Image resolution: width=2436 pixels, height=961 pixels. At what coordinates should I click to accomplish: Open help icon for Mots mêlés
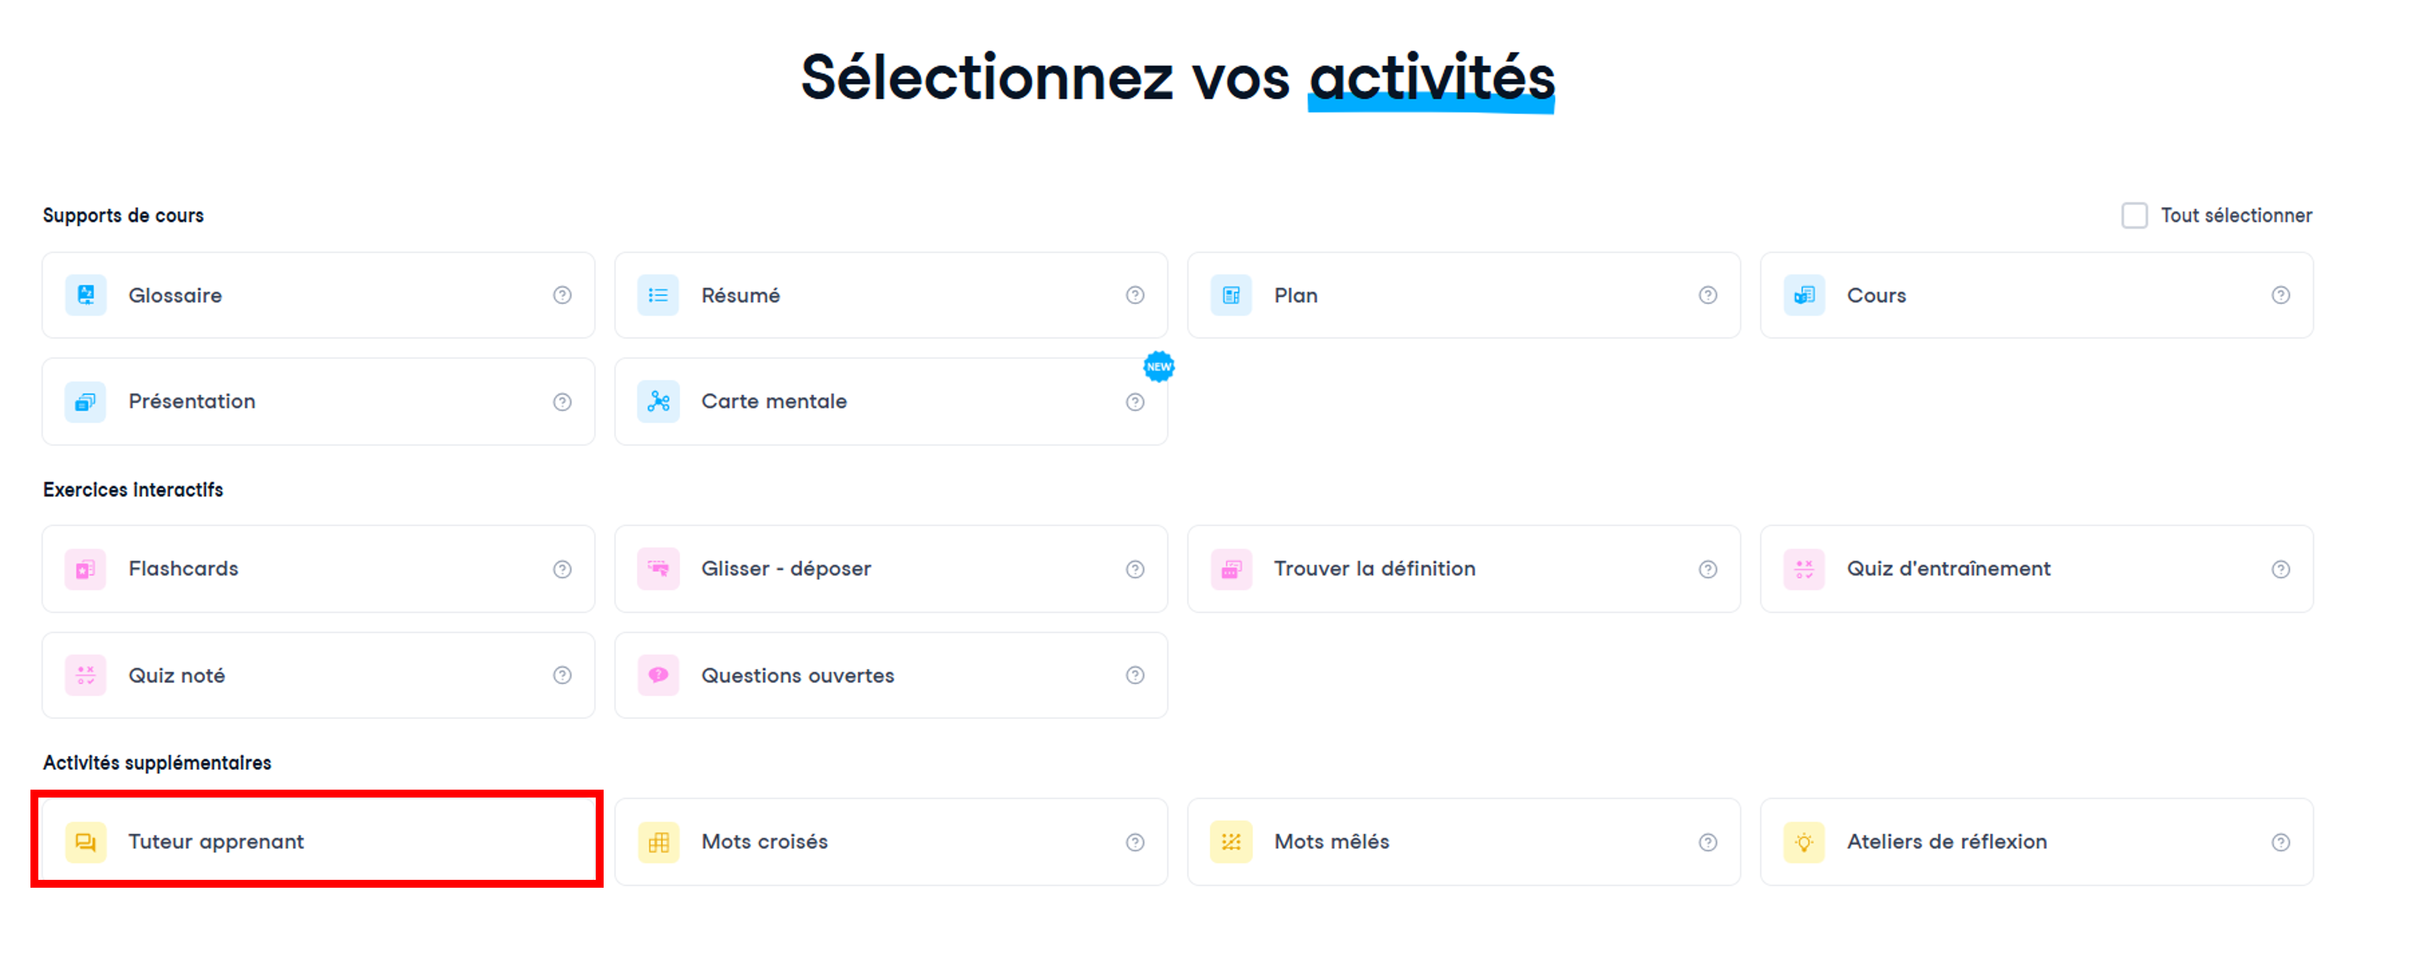tap(1707, 843)
